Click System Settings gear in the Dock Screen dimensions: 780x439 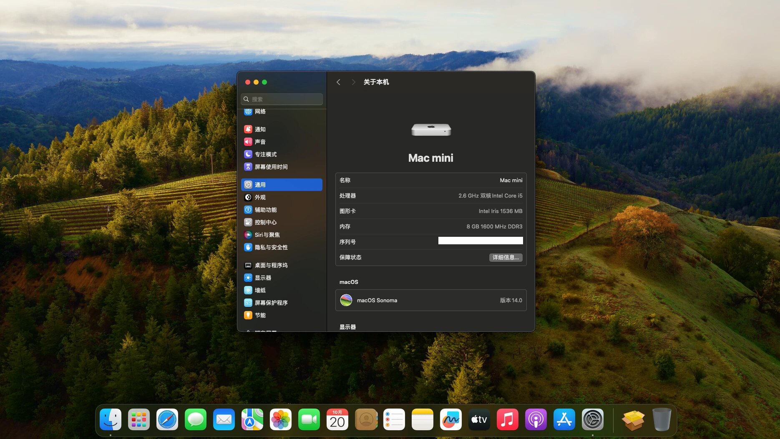click(593, 419)
